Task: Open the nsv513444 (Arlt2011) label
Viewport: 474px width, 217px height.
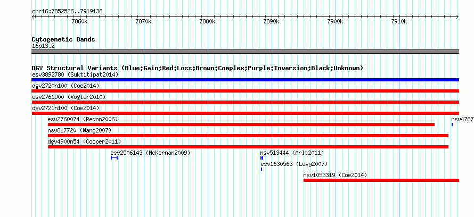Action: tap(292, 153)
